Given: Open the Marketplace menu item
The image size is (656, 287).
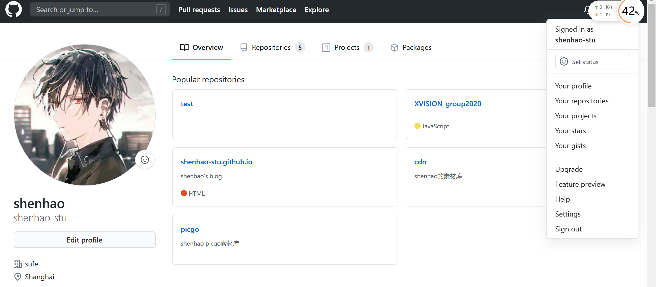Looking at the screenshot, I should (x=276, y=10).
